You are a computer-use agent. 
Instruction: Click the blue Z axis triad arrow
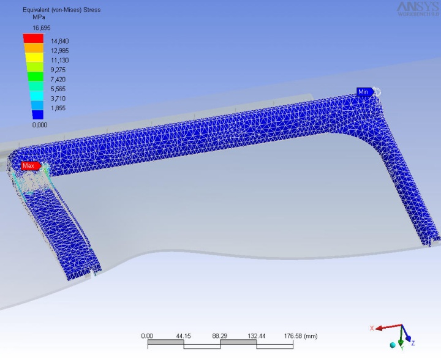coord(410,337)
